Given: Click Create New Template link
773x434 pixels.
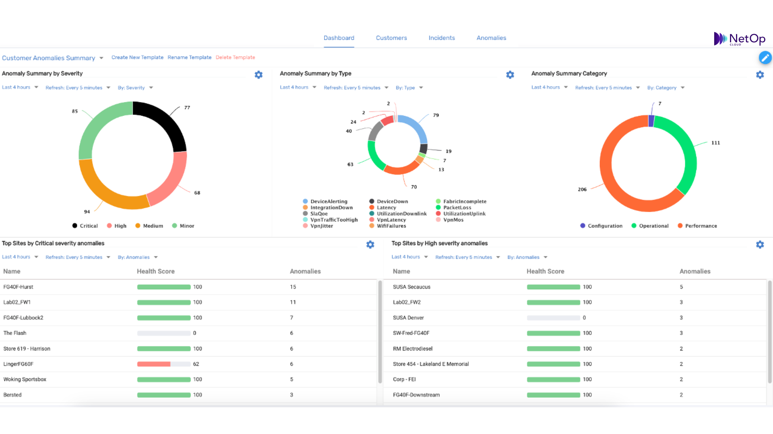Looking at the screenshot, I should [x=137, y=57].
